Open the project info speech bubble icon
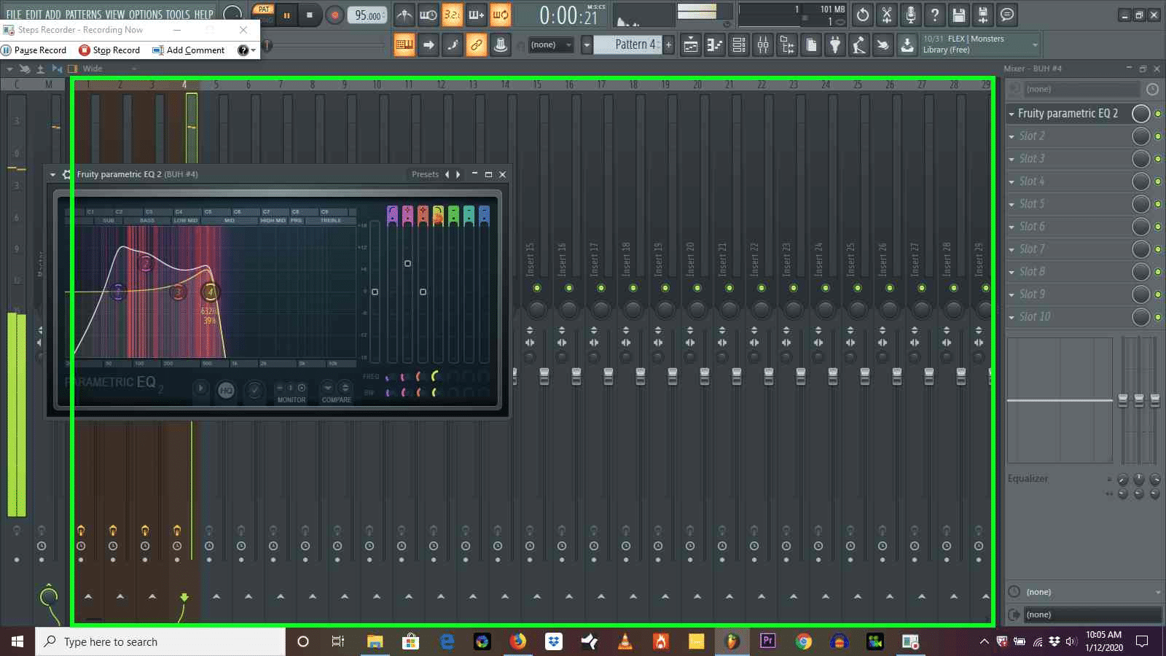The image size is (1166, 656). [x=1007, y=15]
